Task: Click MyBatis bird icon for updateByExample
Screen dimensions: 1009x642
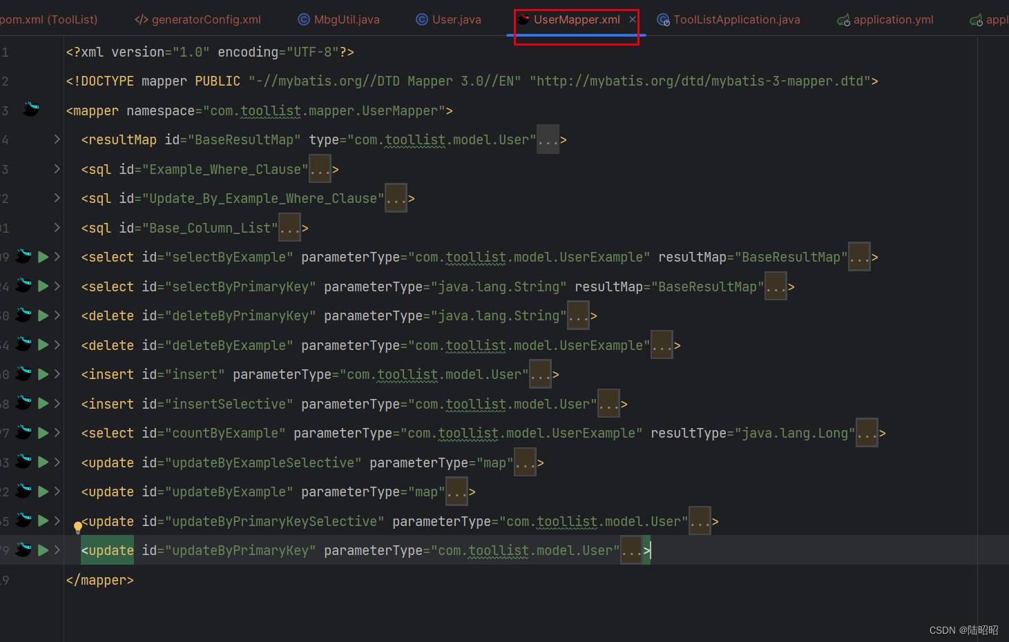Action: pos(24,491)
